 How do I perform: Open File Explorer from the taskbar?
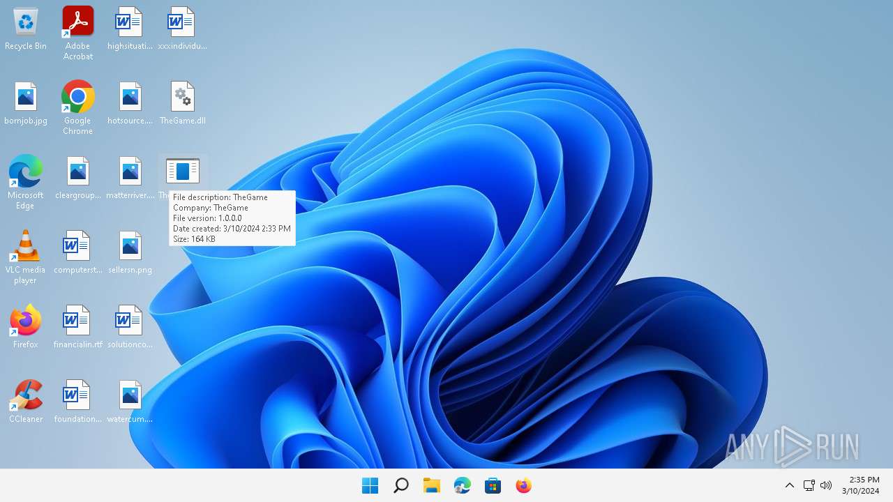tap(431, 485)
